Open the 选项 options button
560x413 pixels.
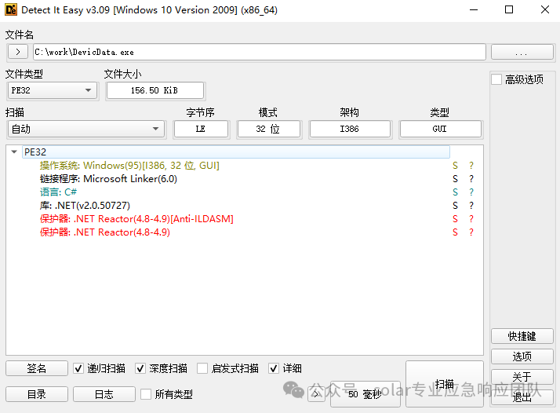coord(522,356)
